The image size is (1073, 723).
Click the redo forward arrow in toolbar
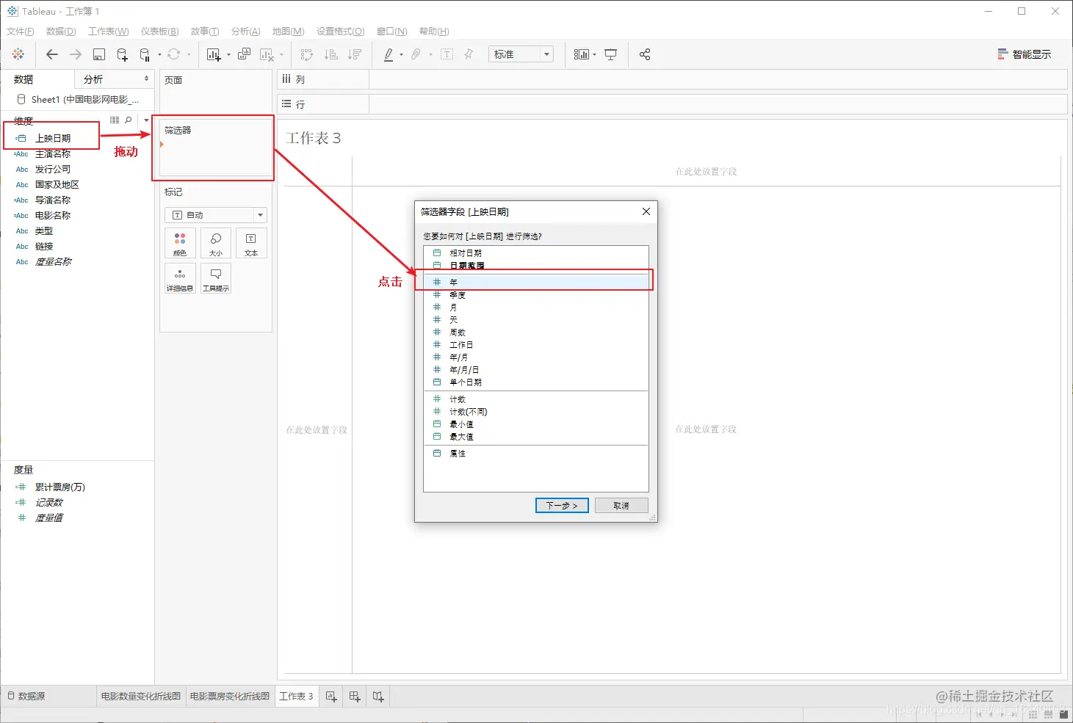pos(76,54)
